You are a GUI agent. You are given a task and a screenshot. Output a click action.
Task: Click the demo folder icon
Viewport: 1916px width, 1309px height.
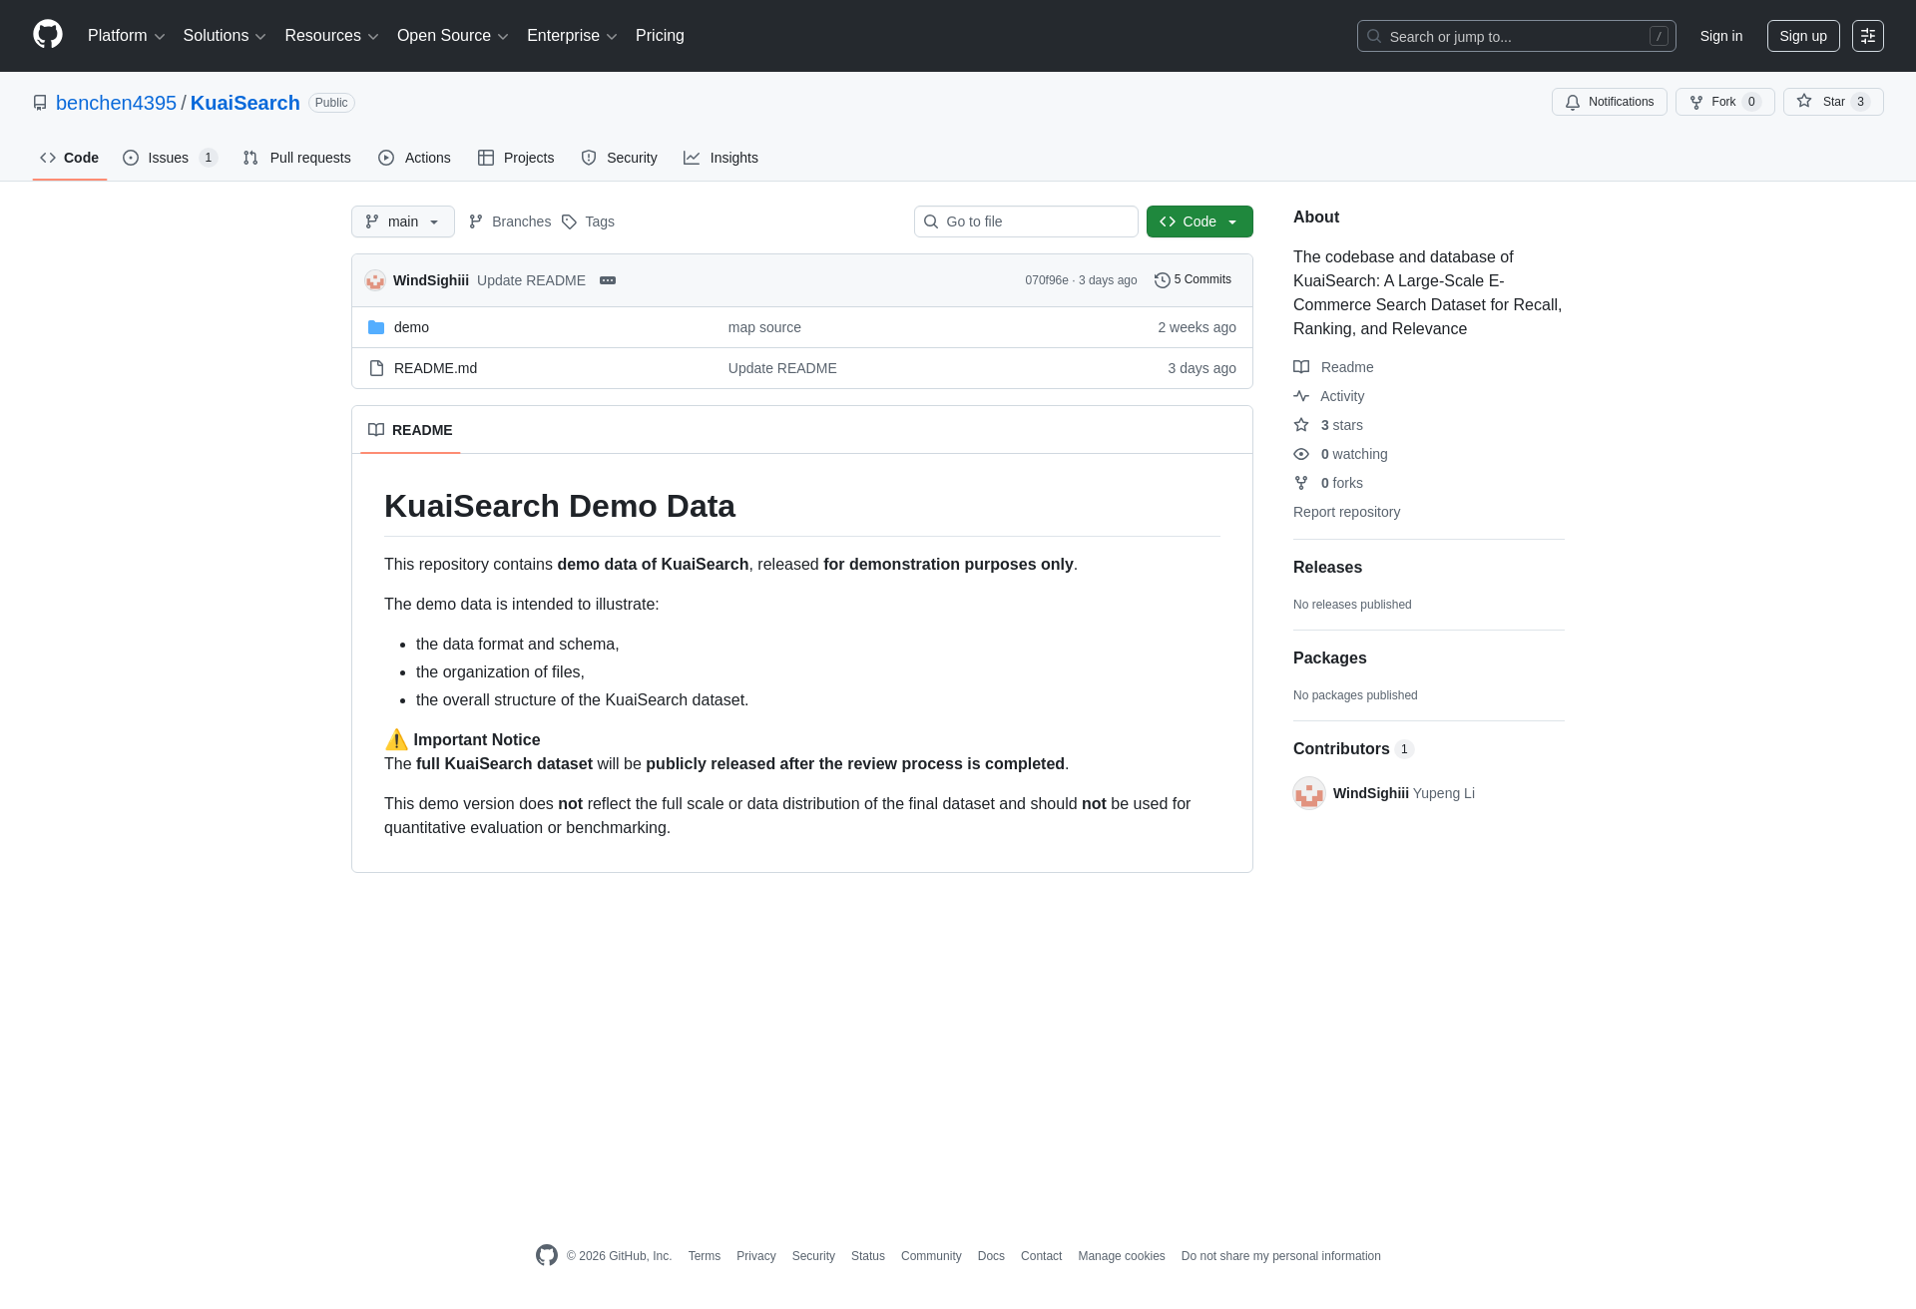pyautogui.click(x=376, y=327)
